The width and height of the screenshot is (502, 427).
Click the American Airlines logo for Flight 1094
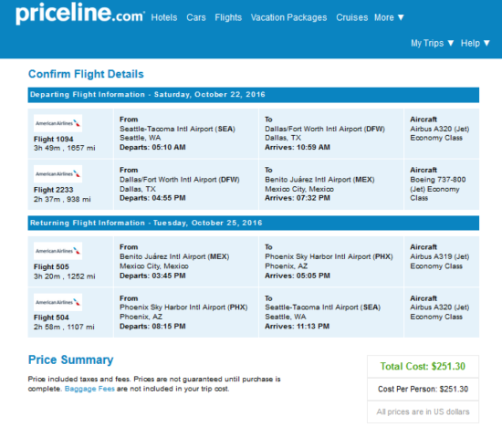[x=58, y=123]
